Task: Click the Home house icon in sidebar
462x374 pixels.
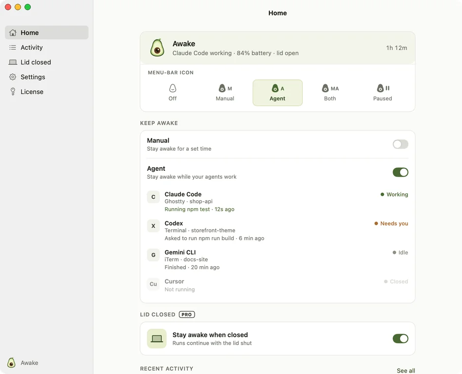Action: coord(13,32)
